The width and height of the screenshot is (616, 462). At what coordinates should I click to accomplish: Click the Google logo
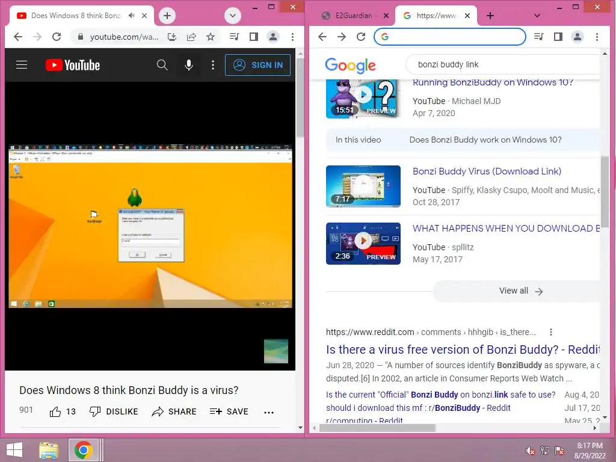point(351,66)
